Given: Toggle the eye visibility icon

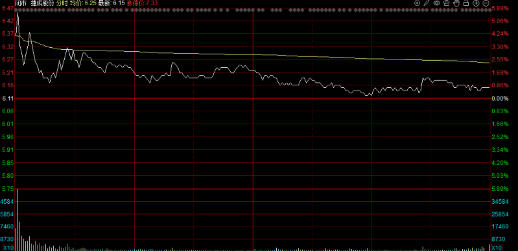Looking at the screenshot, I should (x=437, y=3).
